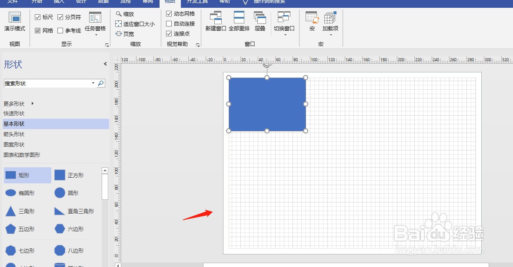
Task: Open the 图表和数学图形 stencil
Action: 22,155
